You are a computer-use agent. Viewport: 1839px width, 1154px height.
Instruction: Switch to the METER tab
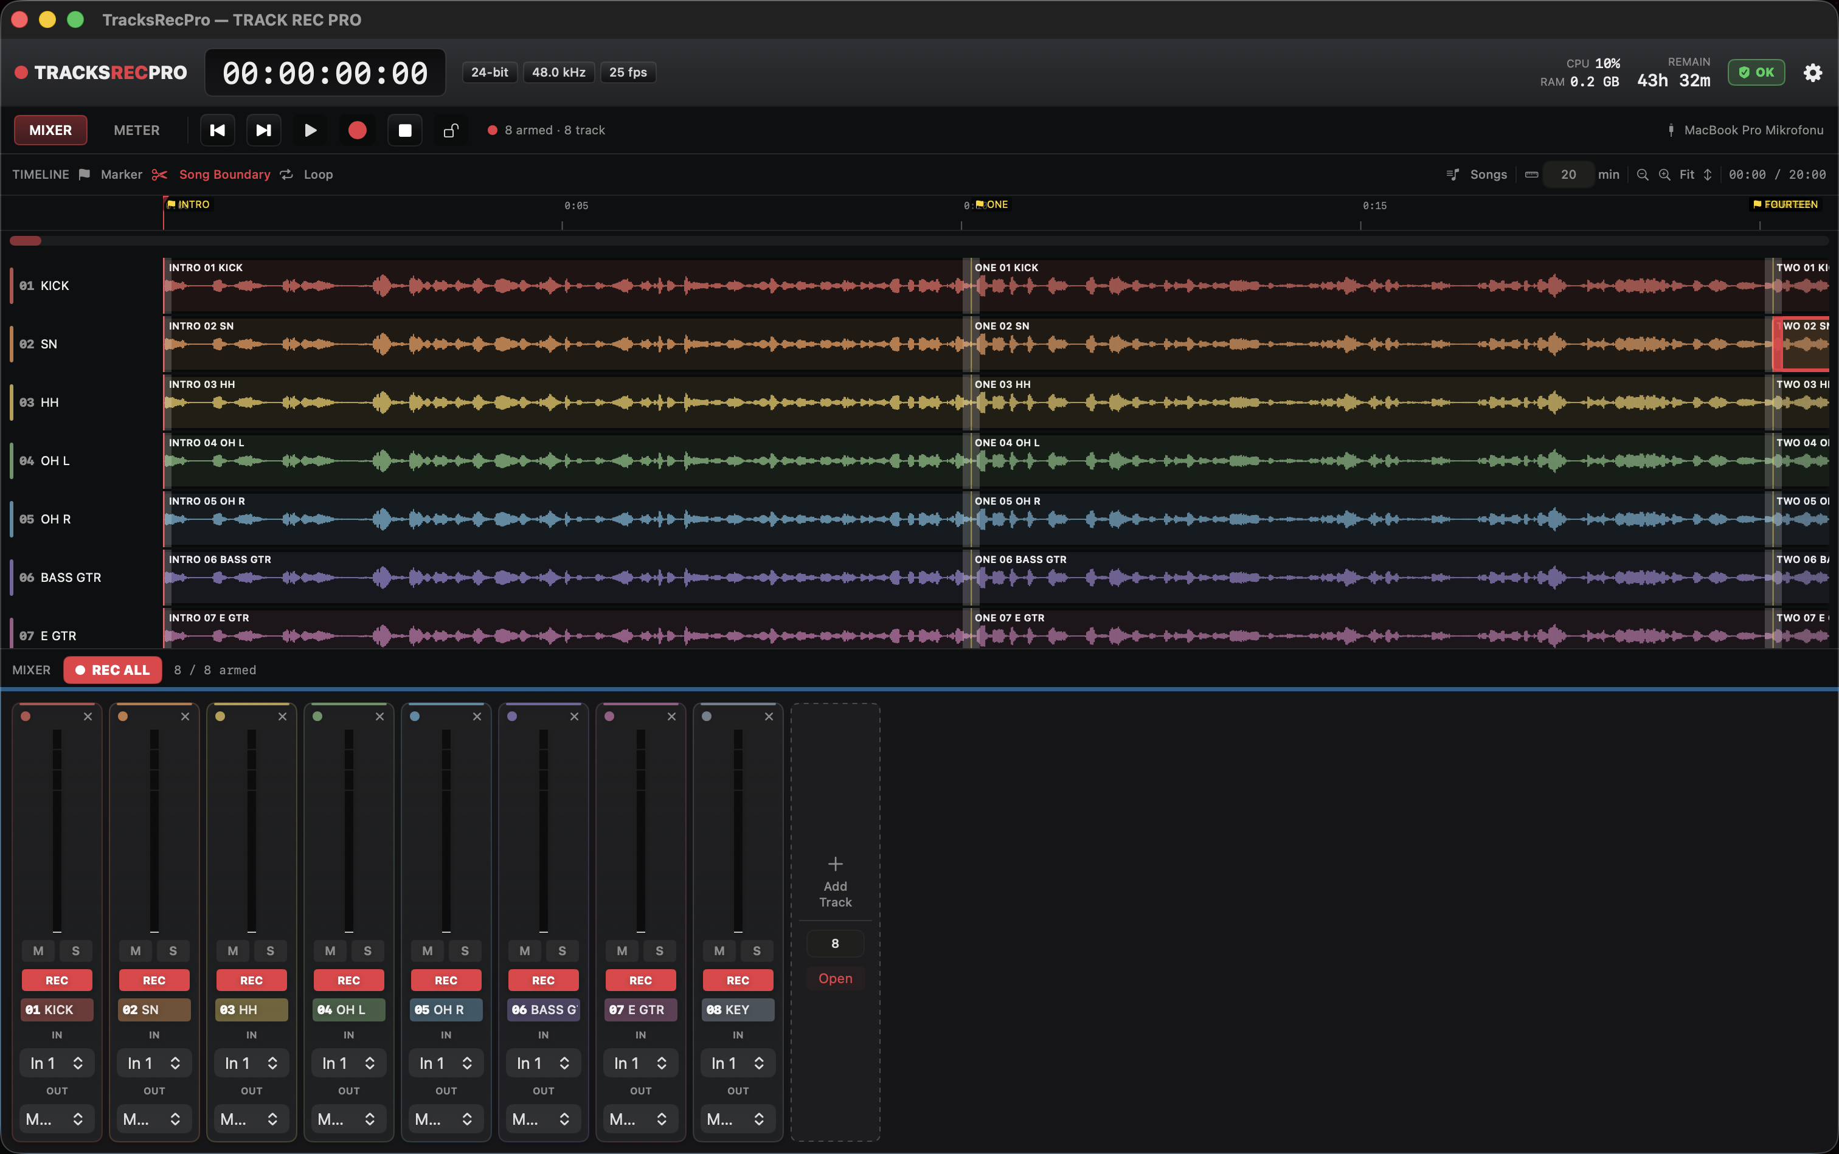137,131
